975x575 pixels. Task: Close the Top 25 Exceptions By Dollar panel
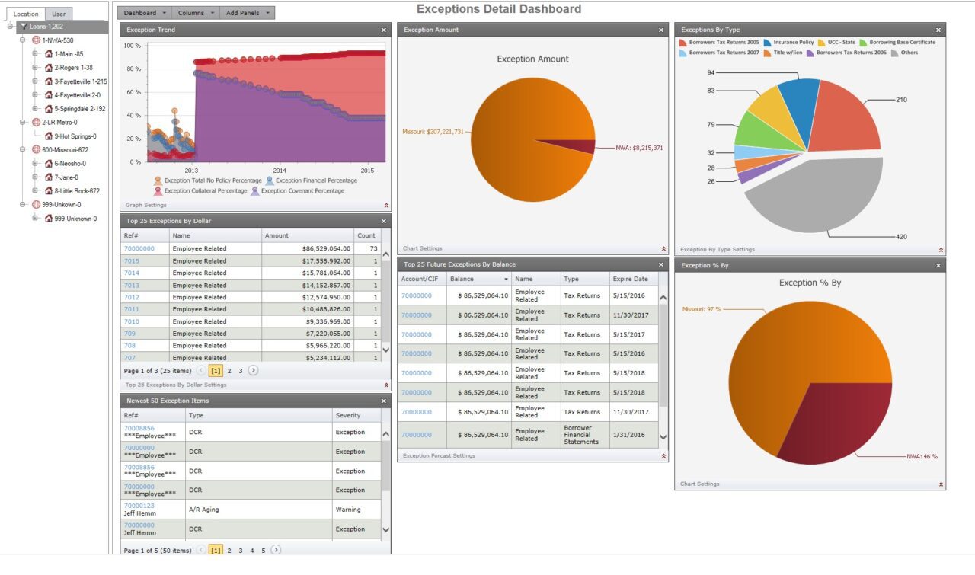click(384, 221)
